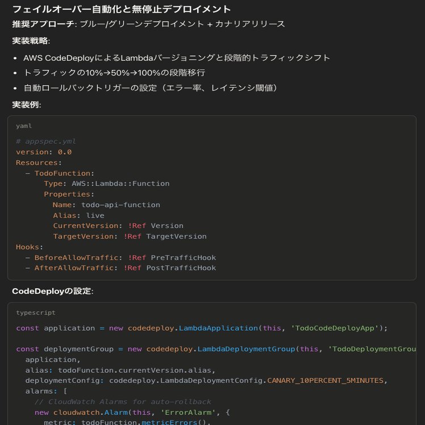Click the Type: AWS::Lambda::Function line

pyautogui.click(x=106, y=184)
